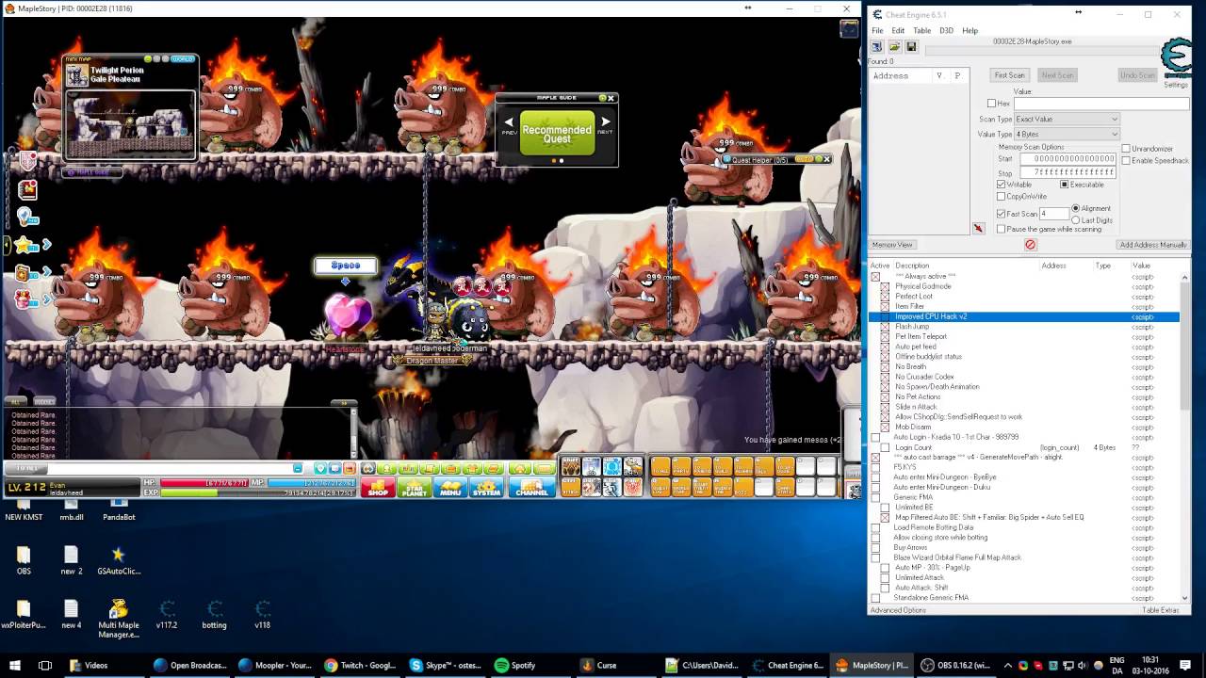Activate the Improved CPU Hack v2 checkbox

click(x=885, y=316)
